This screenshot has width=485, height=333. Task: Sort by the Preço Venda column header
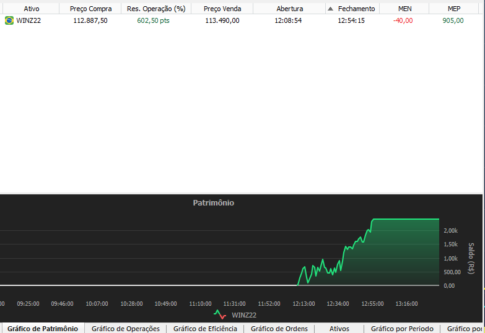click(x=222, y=9)
